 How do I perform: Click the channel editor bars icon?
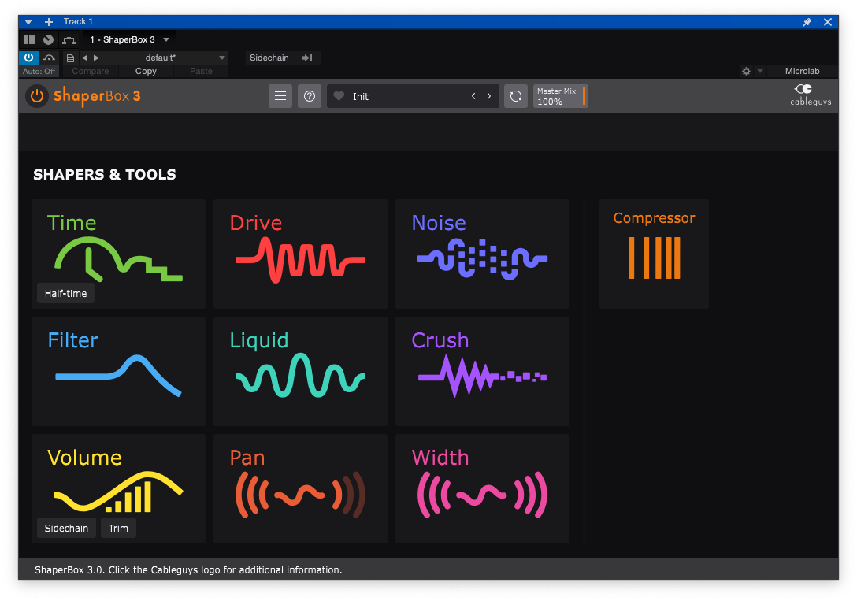click(x=29, y=39)
